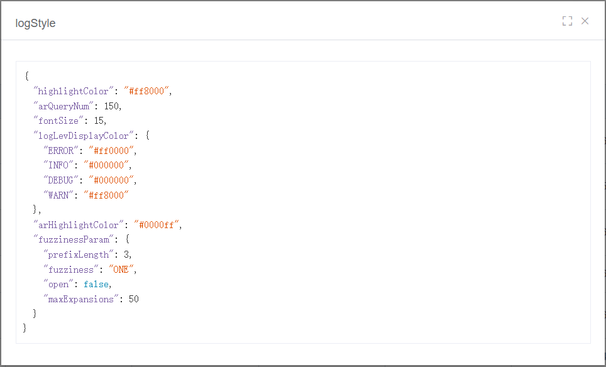Click the DEBUG value "#000000"
This screenshot has width=606, height=367.
point(111,180)
